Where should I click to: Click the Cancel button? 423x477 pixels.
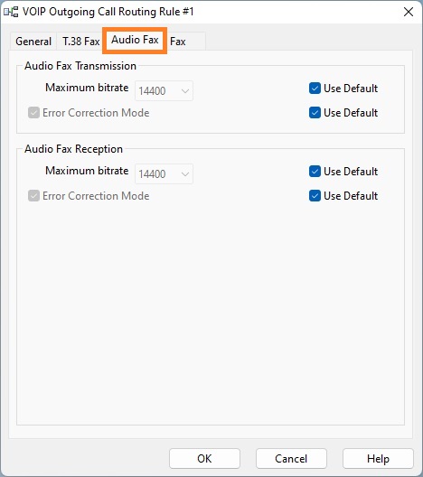pyautogui.click(x=291, y=458)
